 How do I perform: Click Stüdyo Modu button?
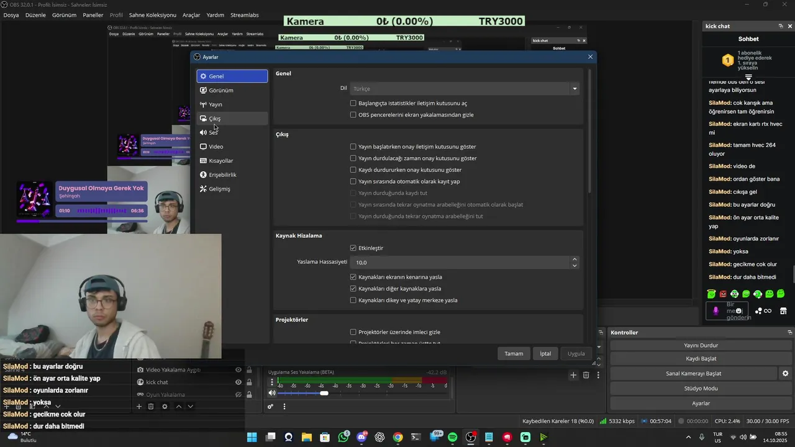[x=701, y=389]
